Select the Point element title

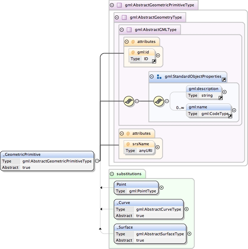point(122,184)
